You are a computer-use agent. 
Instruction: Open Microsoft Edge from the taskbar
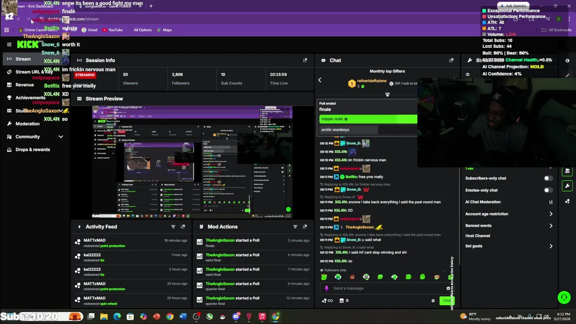point(117,317)
